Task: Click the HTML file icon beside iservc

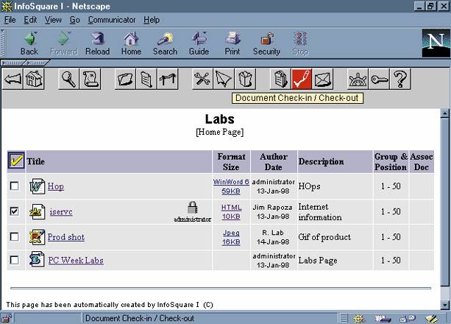Action: (x=37, y=211)
